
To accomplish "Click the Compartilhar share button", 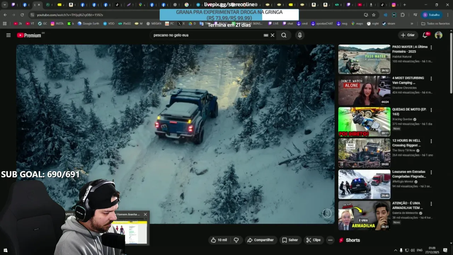I will pyautogui.click(x=260, y=240).
